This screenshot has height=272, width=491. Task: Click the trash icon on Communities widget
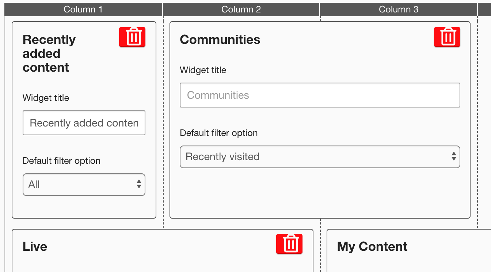447,37
